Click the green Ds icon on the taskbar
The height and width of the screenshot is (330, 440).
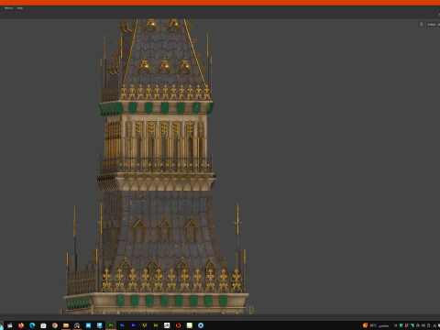(x=156, y=325)
